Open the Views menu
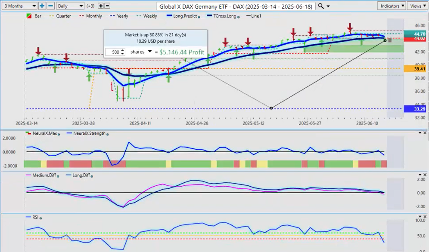The height and width of the screenshot is (252, 429). click(x=418, y=6)
